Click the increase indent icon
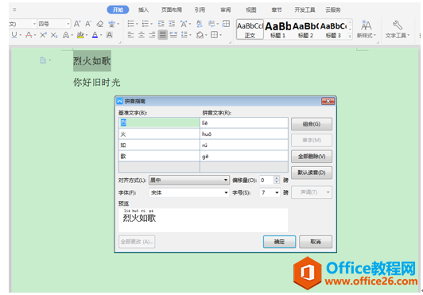The height and width of the screenshot is (295, 423). (172, 24)
